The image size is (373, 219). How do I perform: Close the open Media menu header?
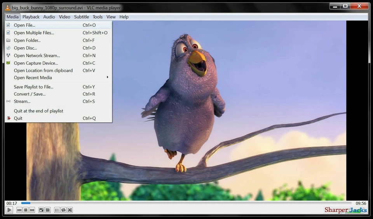click(x=12, y=17)
